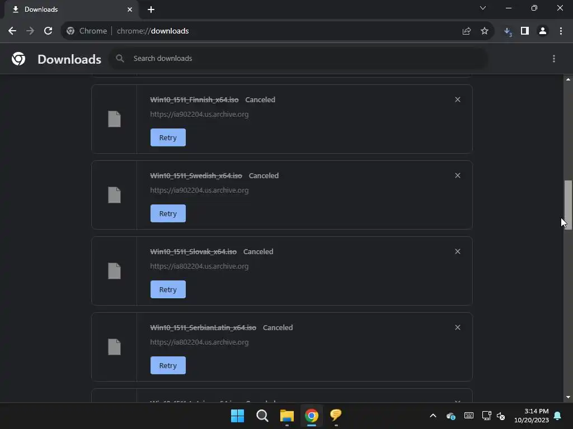This screenshot has width=573, height=429.
Task: Click the scrollbar up arrow
Action: pos(568,79)
